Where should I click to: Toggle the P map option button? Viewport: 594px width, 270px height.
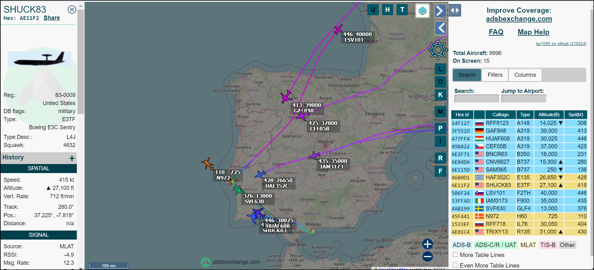pos(440,128)
